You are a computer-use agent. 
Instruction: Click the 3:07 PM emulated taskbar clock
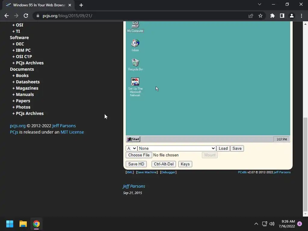coord(282,139)
